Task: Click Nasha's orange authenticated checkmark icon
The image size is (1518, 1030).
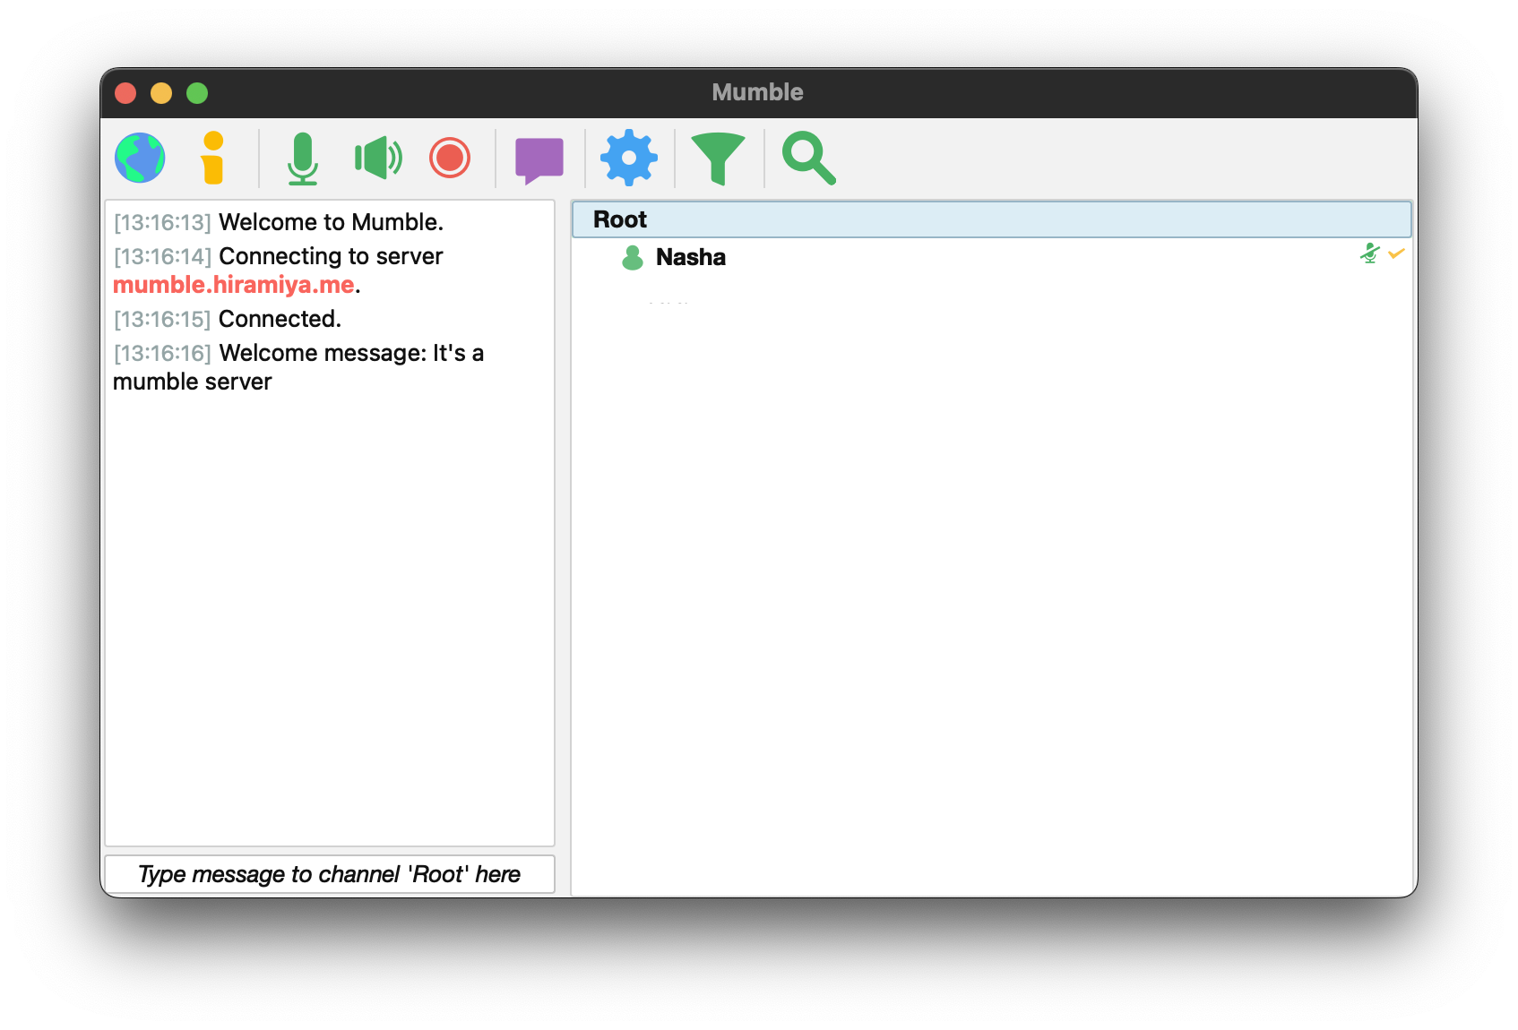Action: [x=1396, y=254]
